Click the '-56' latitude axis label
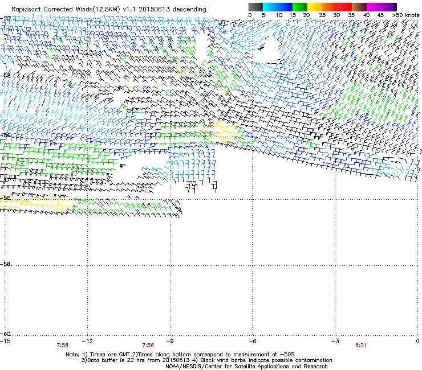 pyautogui.click(x=5, y=198)
